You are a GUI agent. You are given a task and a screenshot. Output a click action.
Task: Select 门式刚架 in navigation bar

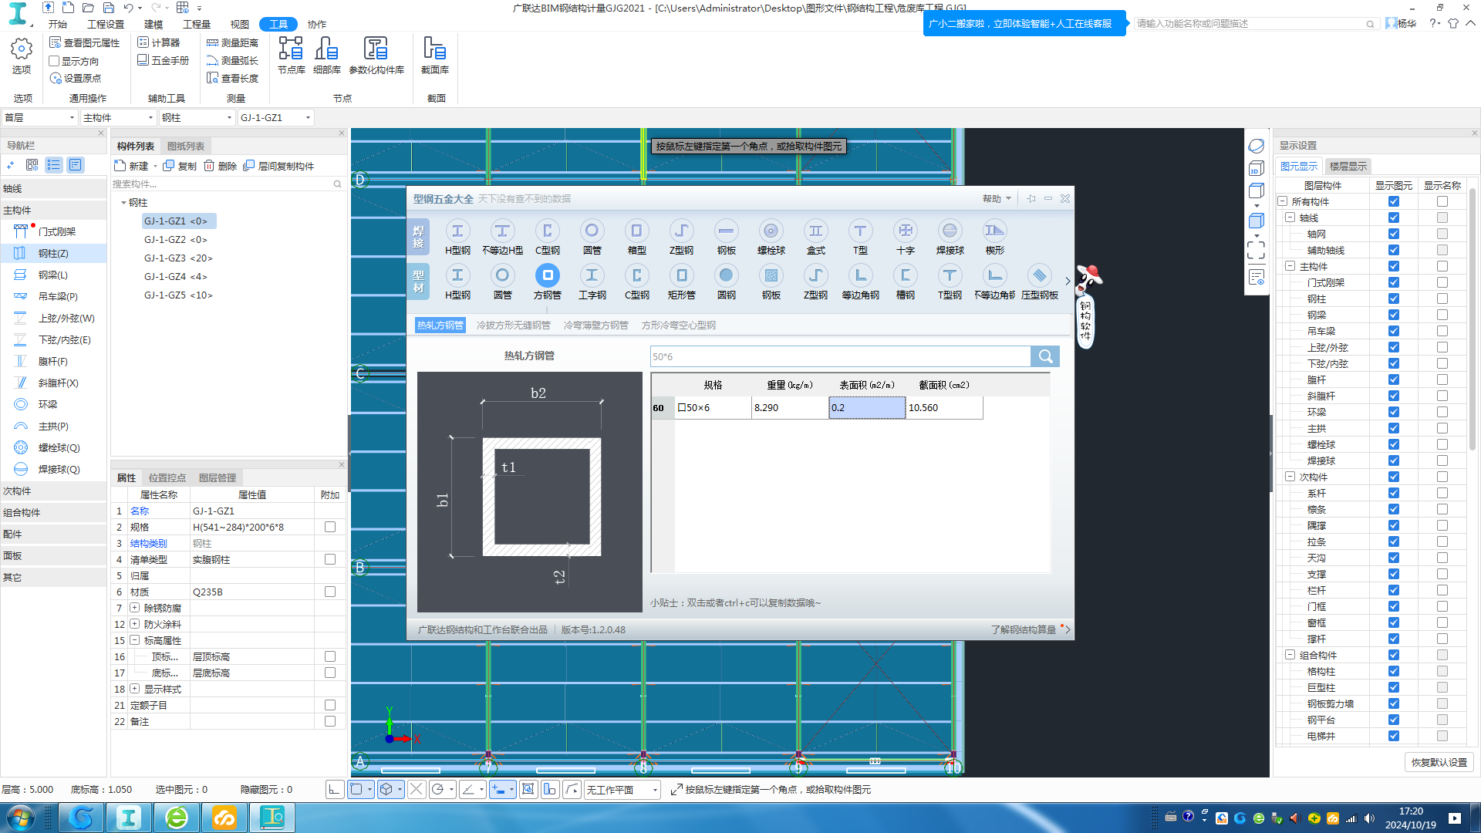53,231
